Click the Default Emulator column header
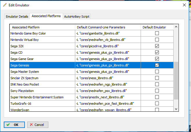Viewport: 191px width, 132px height. click(x=157, y=27)
